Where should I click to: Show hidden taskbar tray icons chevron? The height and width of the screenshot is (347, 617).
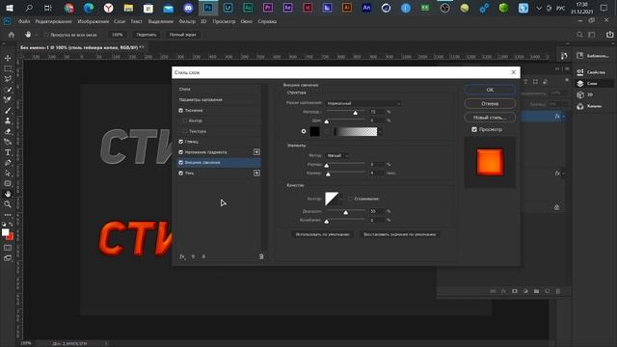pos(539,8)
